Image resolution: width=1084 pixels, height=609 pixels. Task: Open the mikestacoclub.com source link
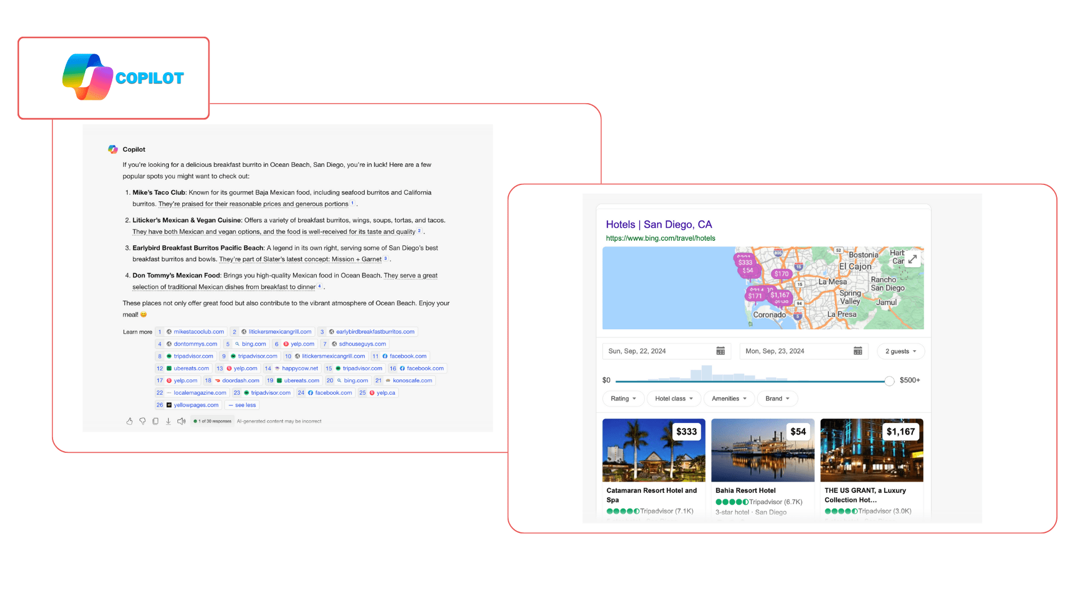click(198, 332)
